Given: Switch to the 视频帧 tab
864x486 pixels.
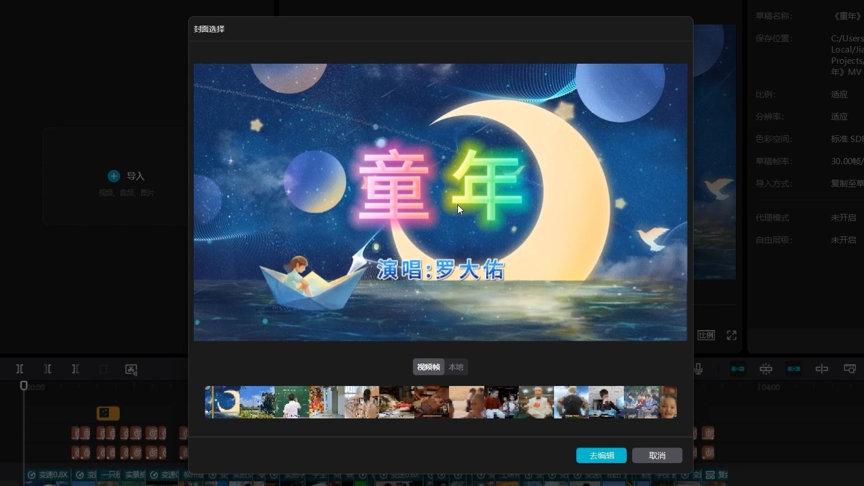Looking at the screenshot, I should 428,367.
